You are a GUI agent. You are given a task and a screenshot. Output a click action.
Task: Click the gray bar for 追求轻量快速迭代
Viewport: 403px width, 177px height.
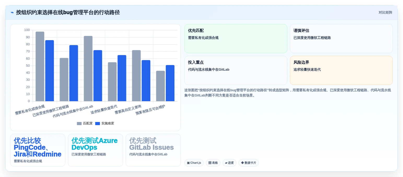point(112,82)
